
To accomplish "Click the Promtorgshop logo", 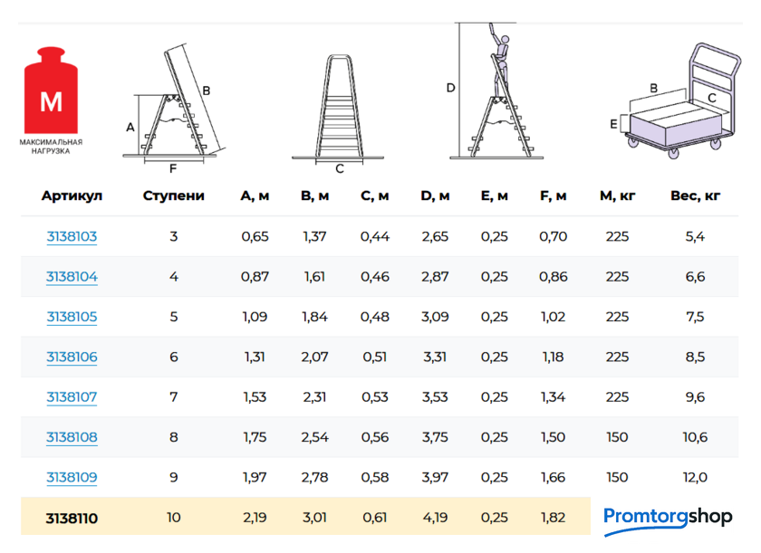I will point(668,518).
